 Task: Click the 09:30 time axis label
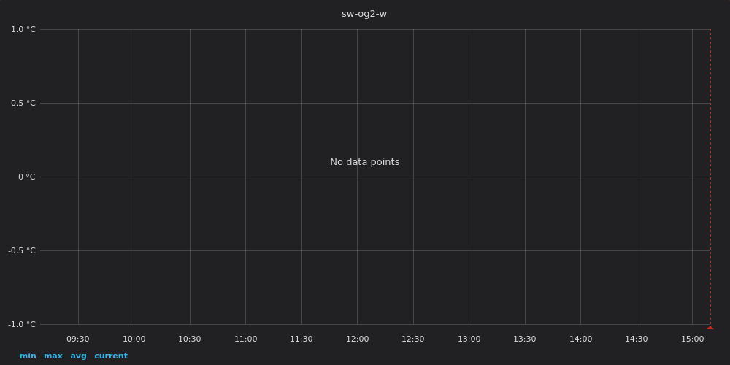click(x=78, y=339)
